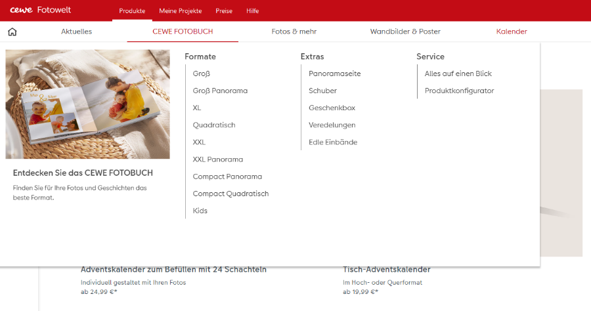Select the CEWE FOTOBUCH menu

tap(183, 31)
